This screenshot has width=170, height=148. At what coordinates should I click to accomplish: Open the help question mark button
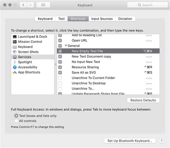[161, 141]
